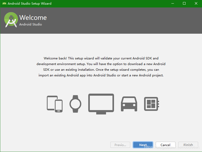Minimize the Setup Wizard window
This screenshot has height=152, width=202.
coord(173,4)
